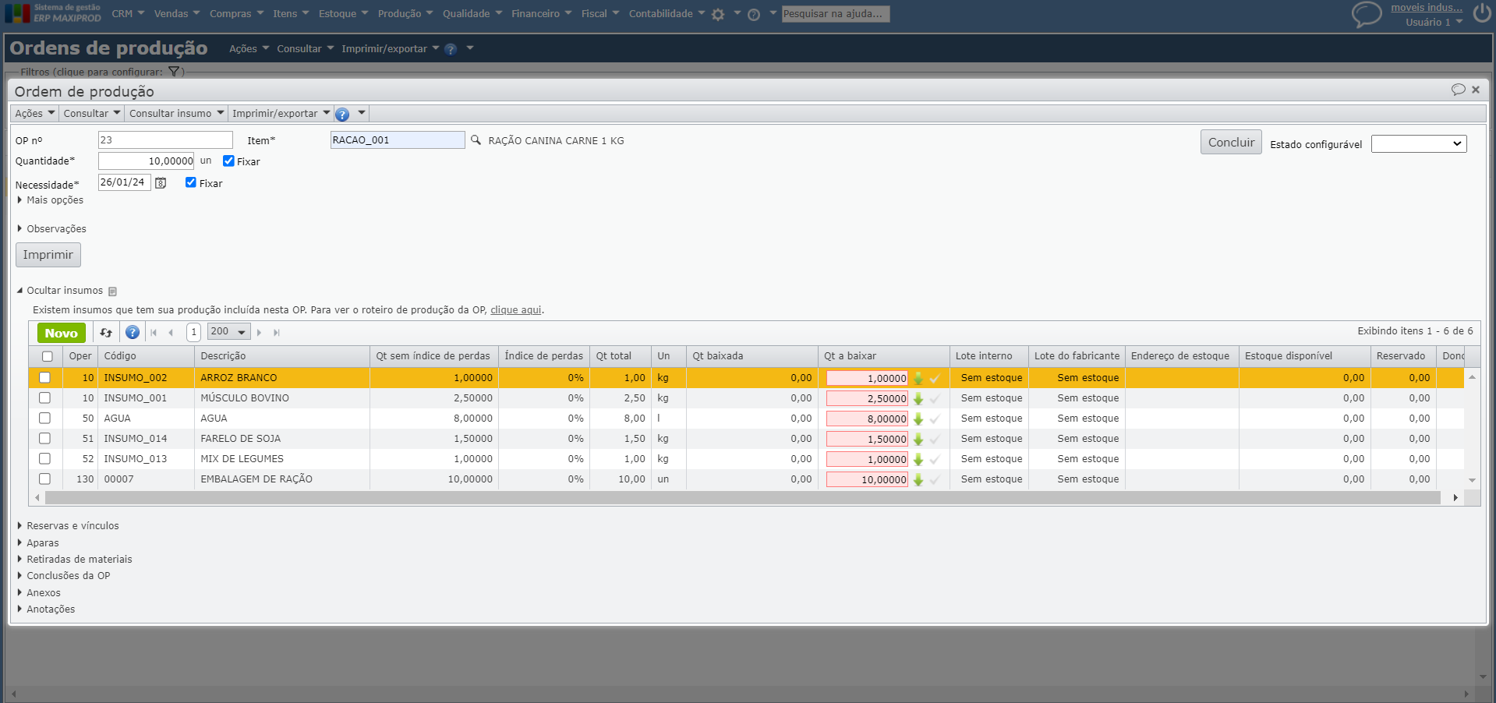Open the Necessidade calendar picker
The image size is (1496, 703).
click(161, 183)
